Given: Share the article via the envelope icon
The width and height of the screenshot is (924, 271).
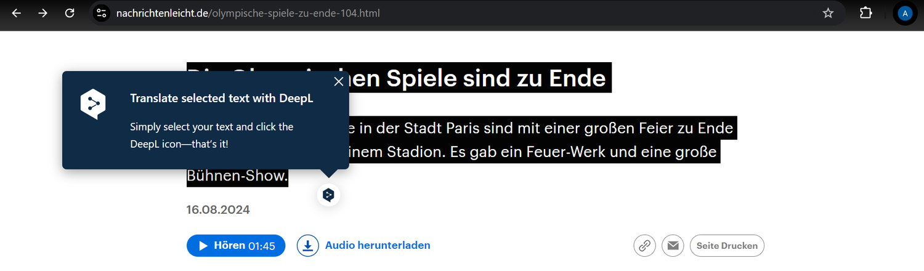Looking at the screenshot, I should pyautogui.click(x=673, y=246).
